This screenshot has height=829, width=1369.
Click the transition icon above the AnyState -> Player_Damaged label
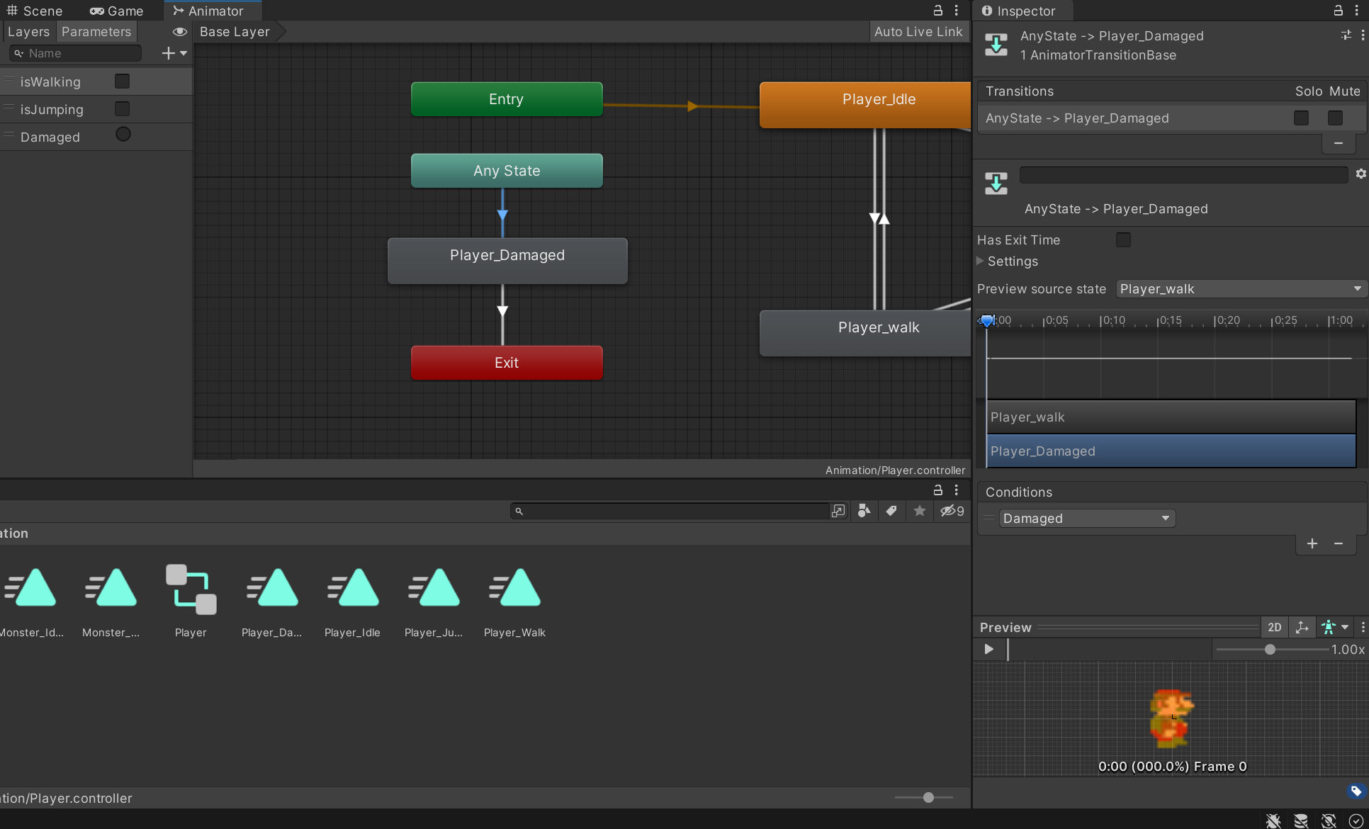tap(996, 184)
